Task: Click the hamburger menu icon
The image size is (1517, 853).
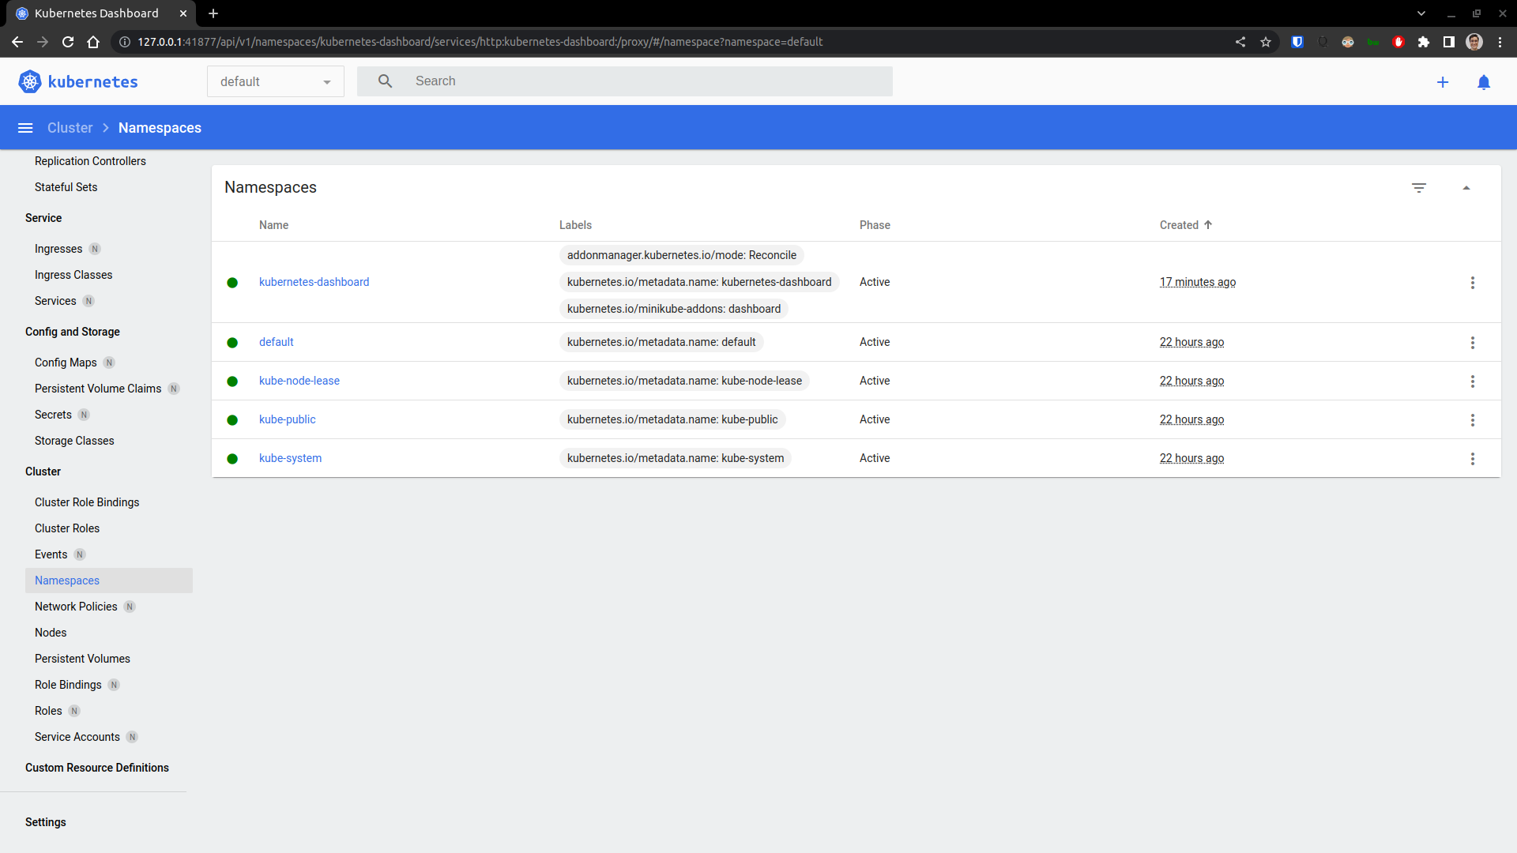Action: pyautogui.click(x=25, y=127)
